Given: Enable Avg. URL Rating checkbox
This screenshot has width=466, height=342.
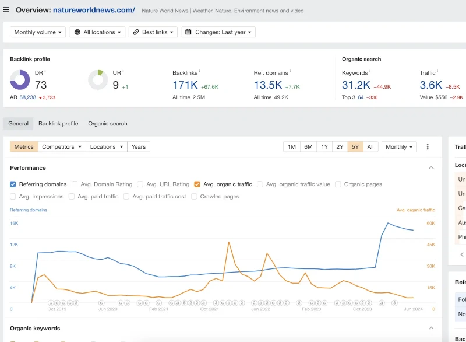Looking at the screenshot, I should coord(140,184).
